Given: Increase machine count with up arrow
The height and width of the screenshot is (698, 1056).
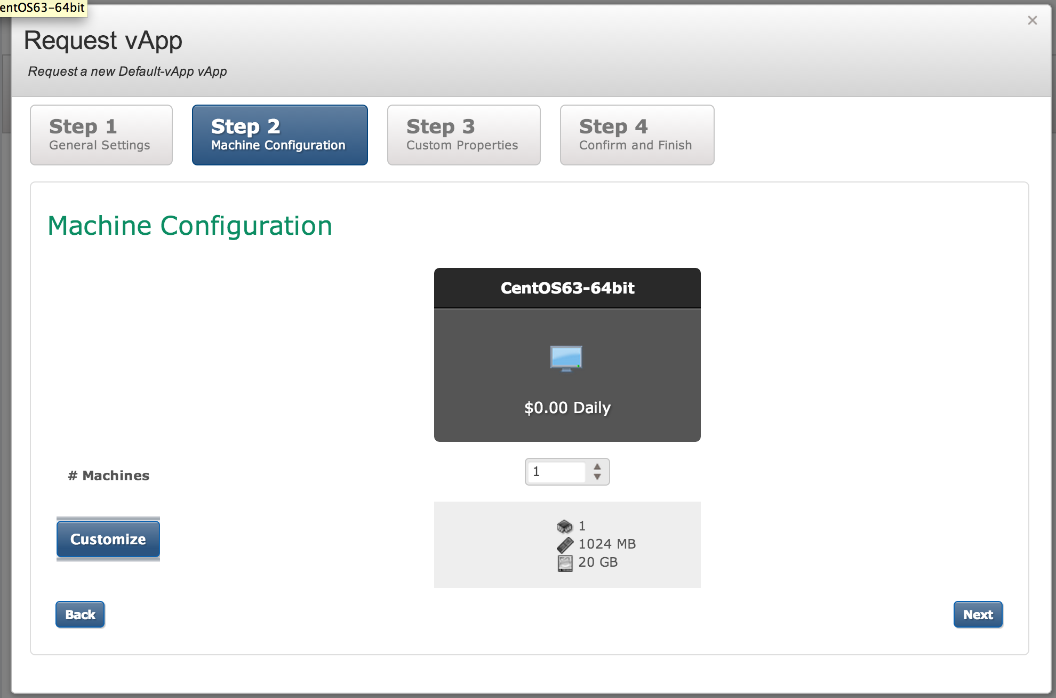Looking at the screenshot, I should (597, 466).
